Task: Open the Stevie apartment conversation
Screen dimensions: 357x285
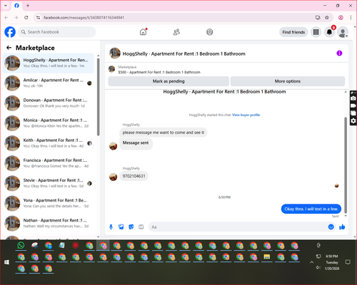Action: click(x=49, y=183)
